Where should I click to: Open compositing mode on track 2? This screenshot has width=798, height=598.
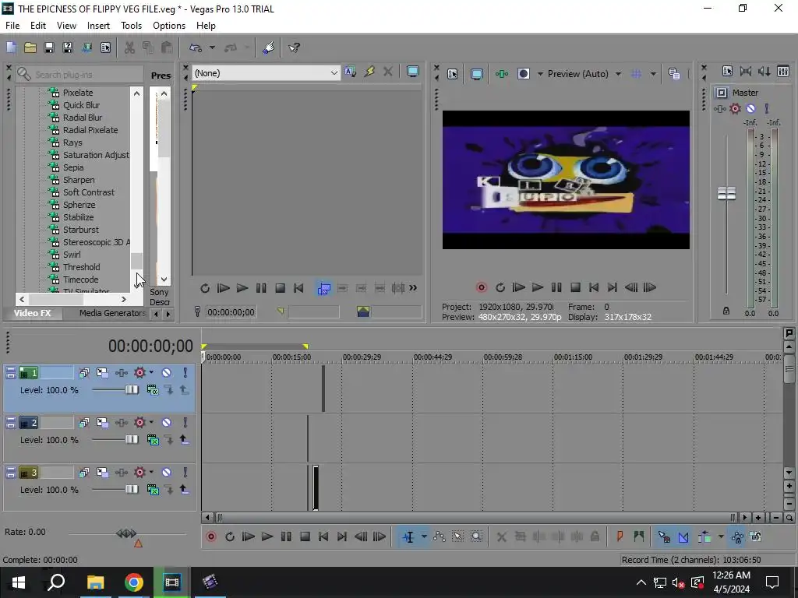tap(152, 440)
